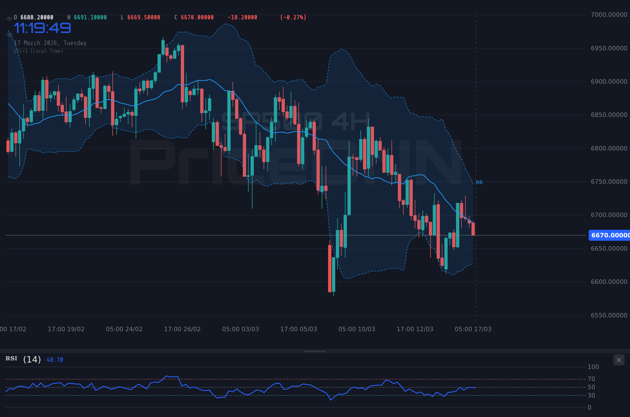Viewport: 630px width, 417px height.
Task: Select the BB label on the chart
Action: click(479, 182)
